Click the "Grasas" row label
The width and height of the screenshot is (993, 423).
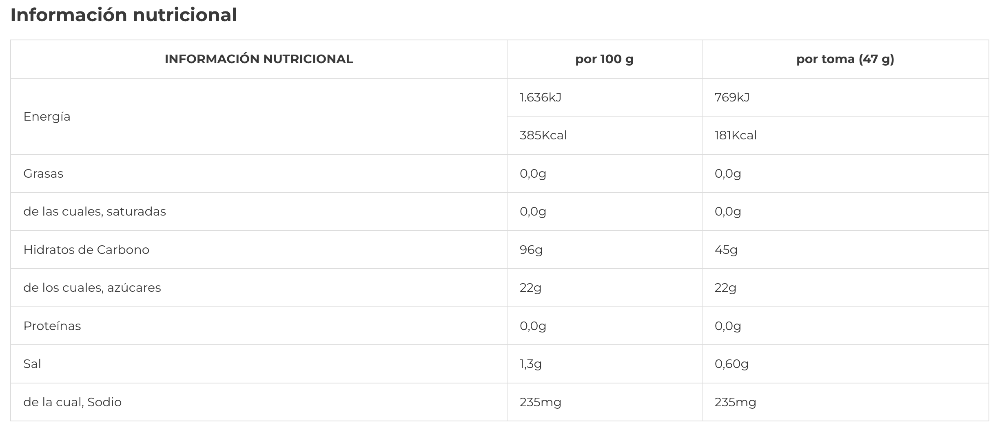43,174
